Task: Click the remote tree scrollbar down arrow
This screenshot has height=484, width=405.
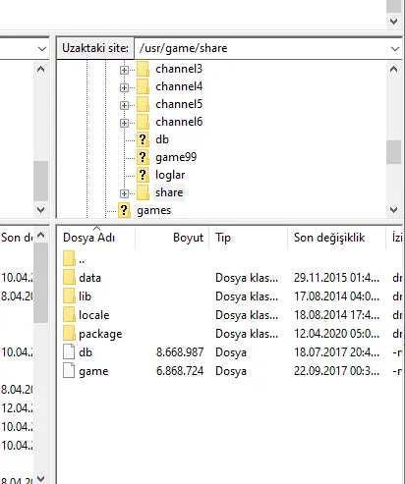Action: pyautogui.click(x=394, y=209)
